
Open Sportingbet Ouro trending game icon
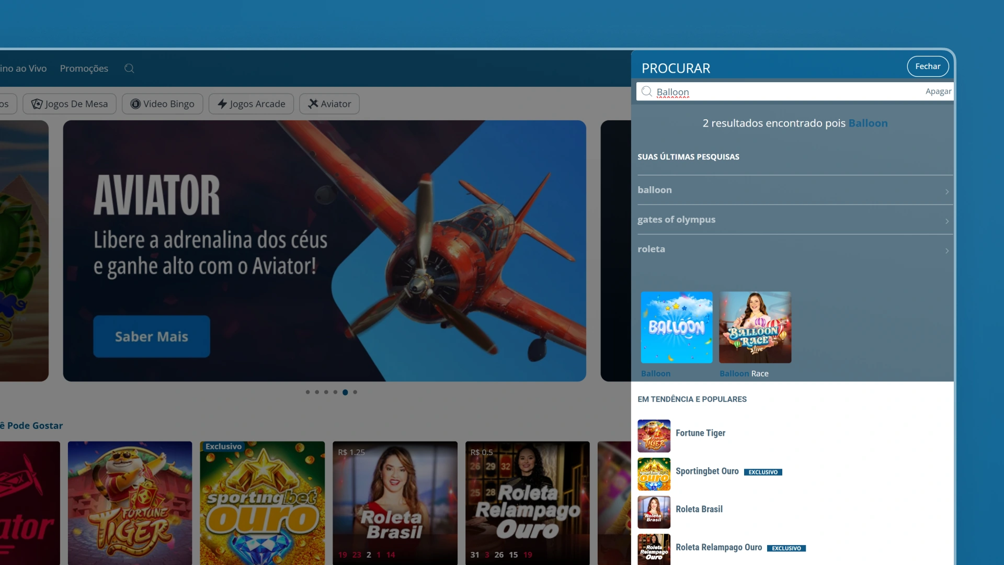(654, 474)
